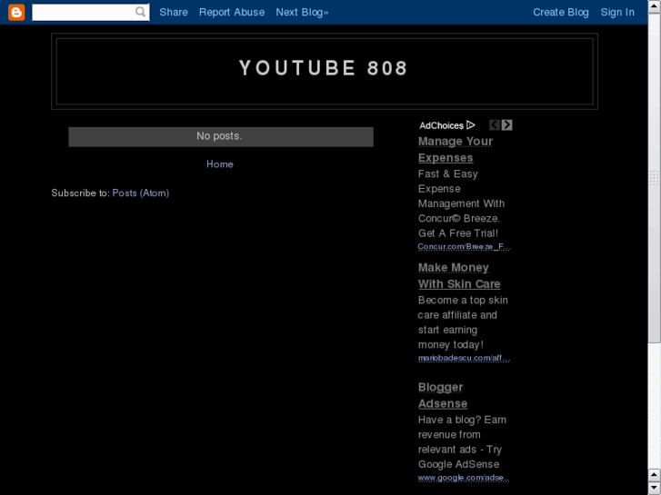Visit mariobadescu.com ad URL
661x495 pixels.
click(464, 358)
